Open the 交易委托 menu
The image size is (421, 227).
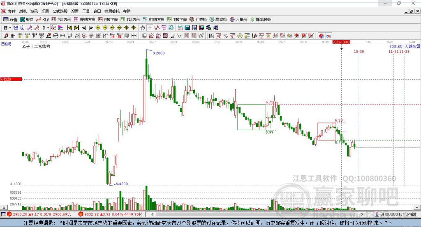[112, 11]
